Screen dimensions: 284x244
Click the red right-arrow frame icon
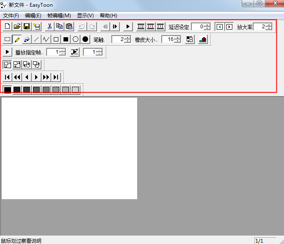pos(229,27)
